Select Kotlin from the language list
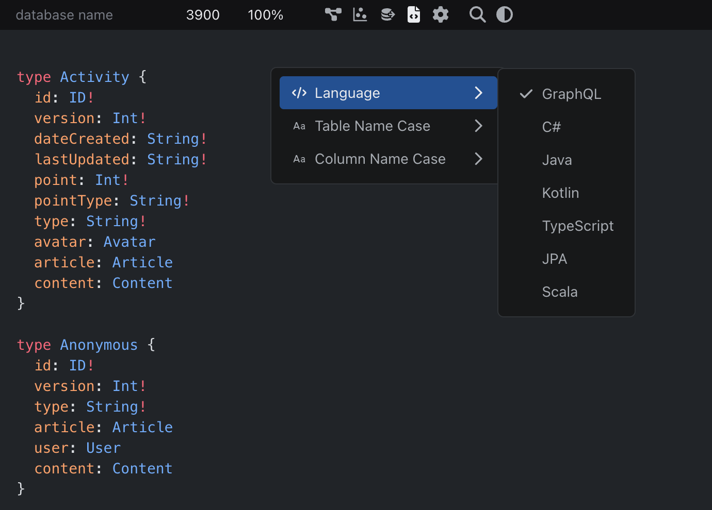 tap(560, 193)
